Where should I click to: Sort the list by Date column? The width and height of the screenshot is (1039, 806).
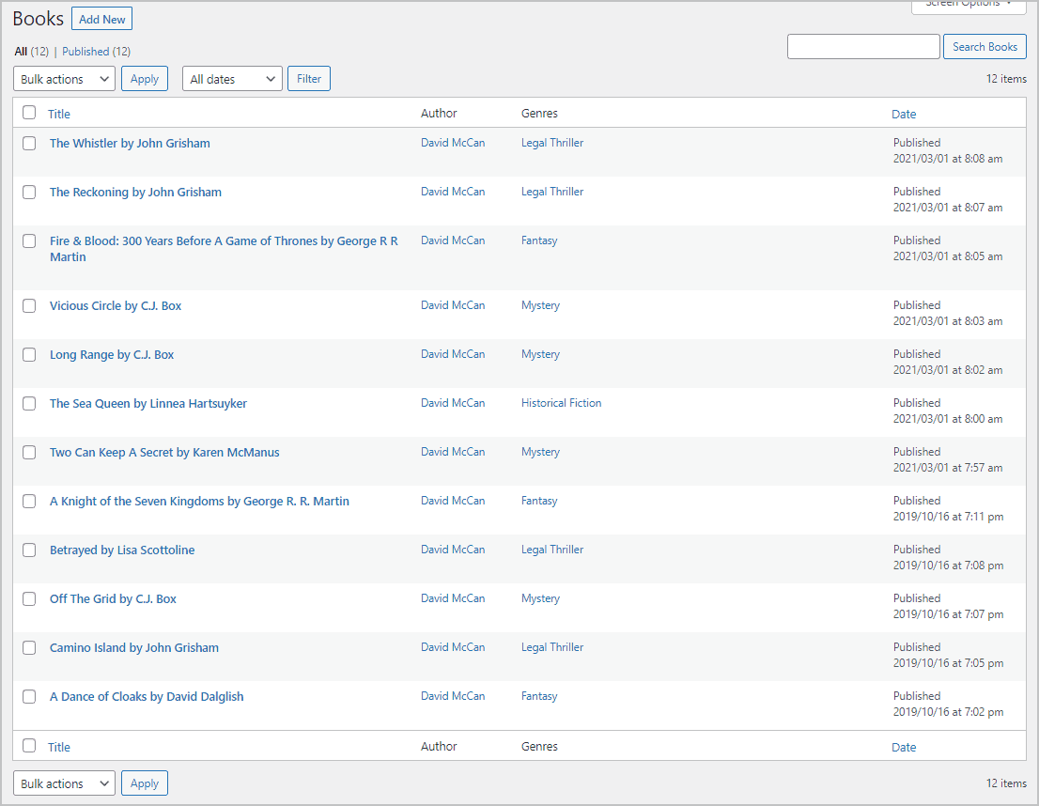coord(904,113)
